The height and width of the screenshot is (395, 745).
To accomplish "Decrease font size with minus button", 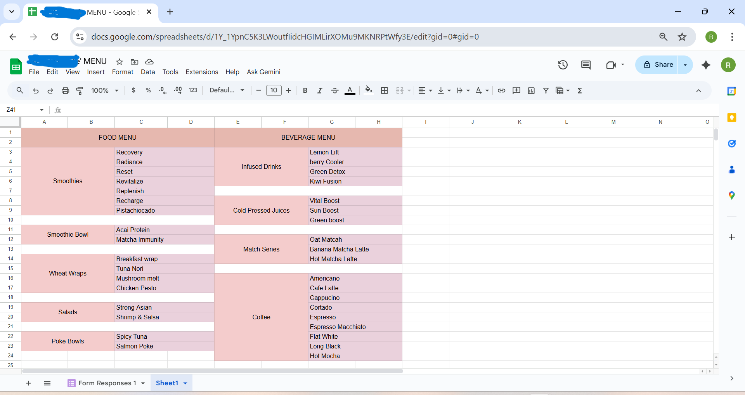I will 259,90.
